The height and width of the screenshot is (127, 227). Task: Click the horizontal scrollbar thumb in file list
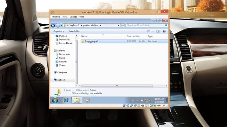pos(117,86)
